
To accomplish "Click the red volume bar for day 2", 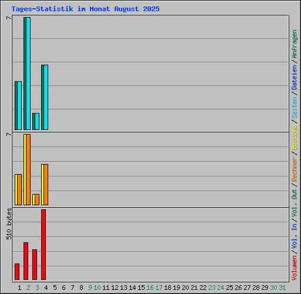I will pyautogui.click(x=26, y=261).
